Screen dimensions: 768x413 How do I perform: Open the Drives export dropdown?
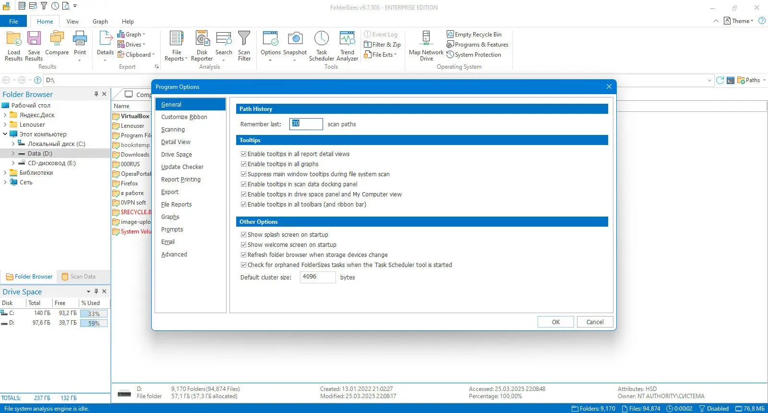coord(131,45)
